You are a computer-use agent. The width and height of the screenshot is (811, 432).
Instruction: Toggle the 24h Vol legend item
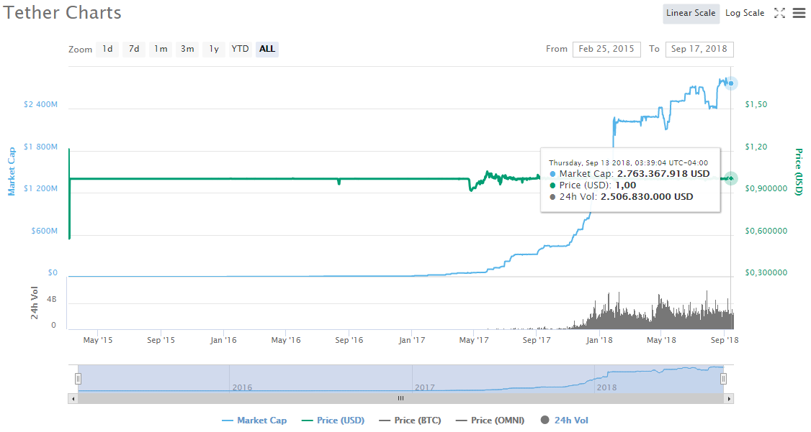564,420
